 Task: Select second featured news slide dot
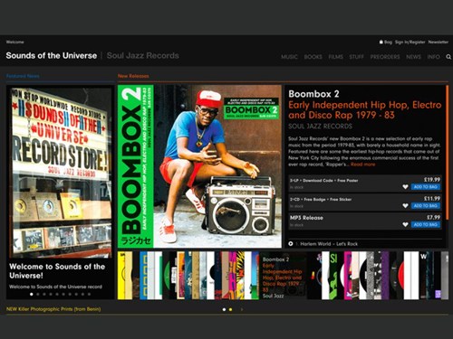38,294
